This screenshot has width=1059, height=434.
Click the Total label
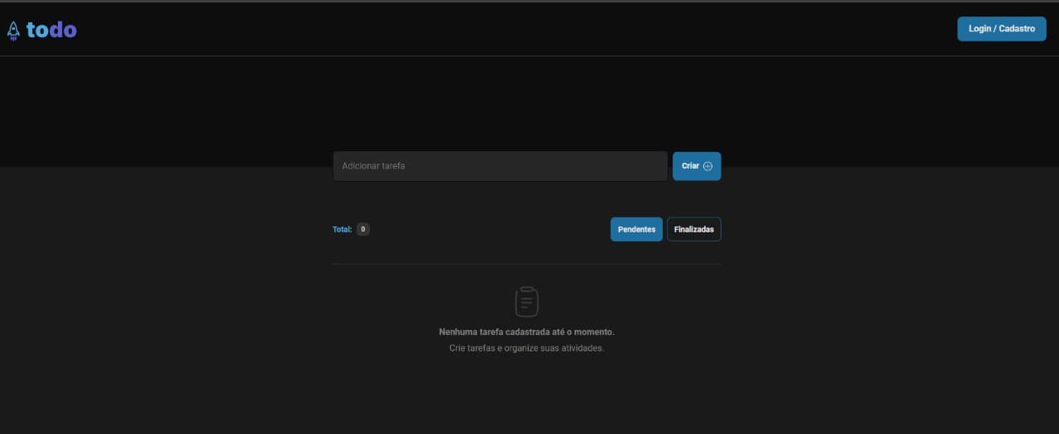tap(342, 229)
